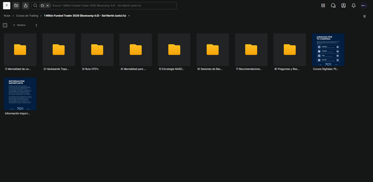Viewport: 373px width, 182px height.
Task: Open the notifications bell
Action: tap(354, 5)
